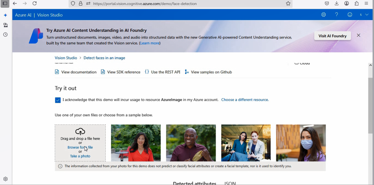Select sample photo of man in maroon shirt
This screenshot has width=374, height=185.
(191, 143)
